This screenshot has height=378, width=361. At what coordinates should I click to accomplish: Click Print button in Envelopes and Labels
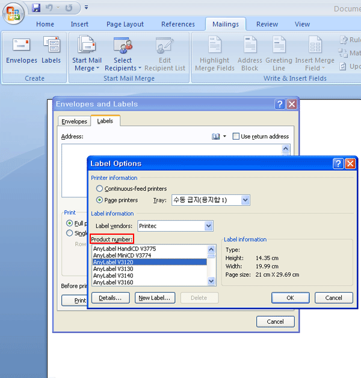tap(75, 300)
